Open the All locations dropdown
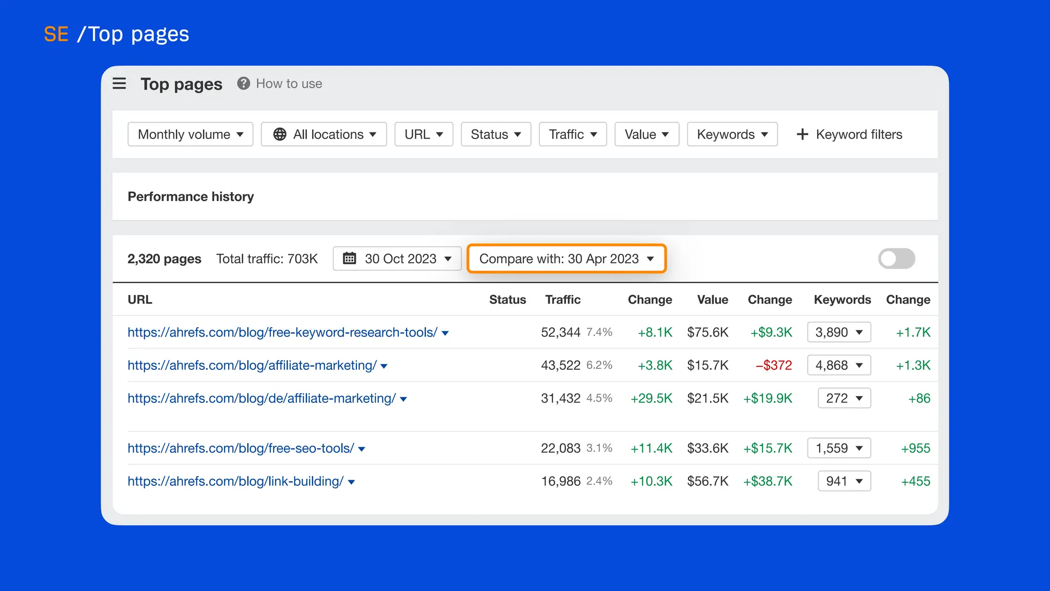Image resolution: width=1050 pixels, height=591 pixels. [x=324, y=134]
